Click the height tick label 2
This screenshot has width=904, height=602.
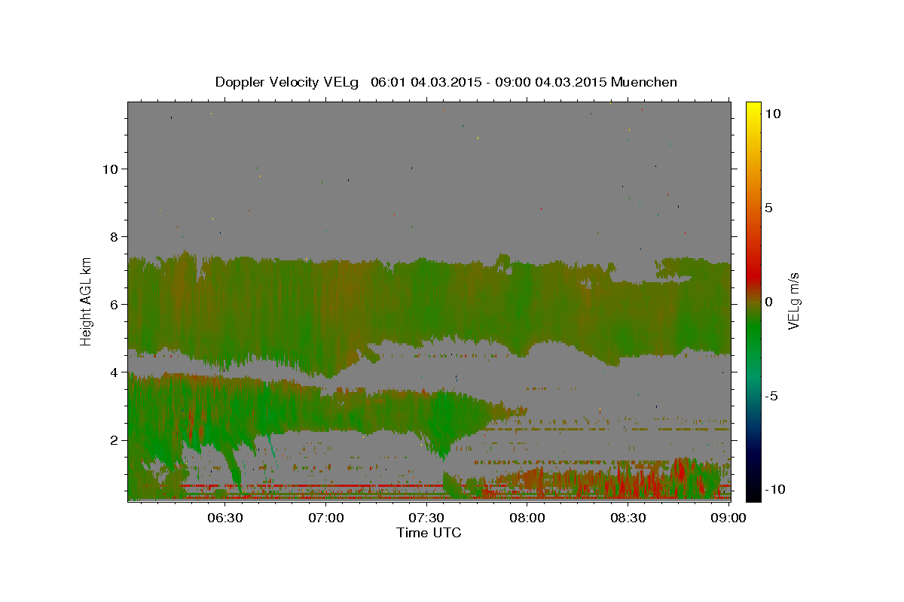[x=115, y=439]
